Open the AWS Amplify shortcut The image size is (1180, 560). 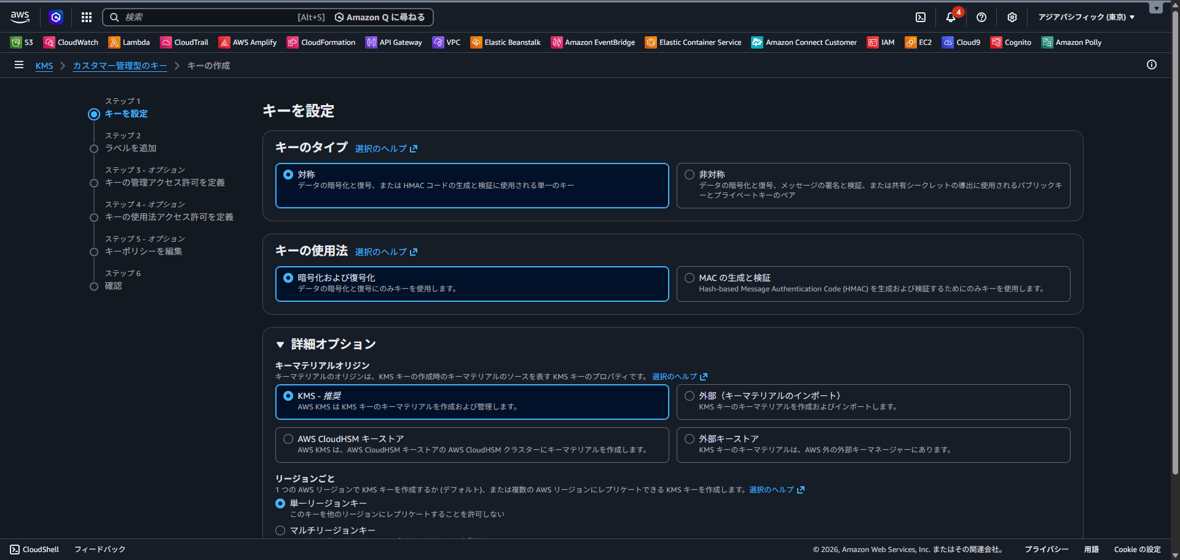click(x=248, y=42)
